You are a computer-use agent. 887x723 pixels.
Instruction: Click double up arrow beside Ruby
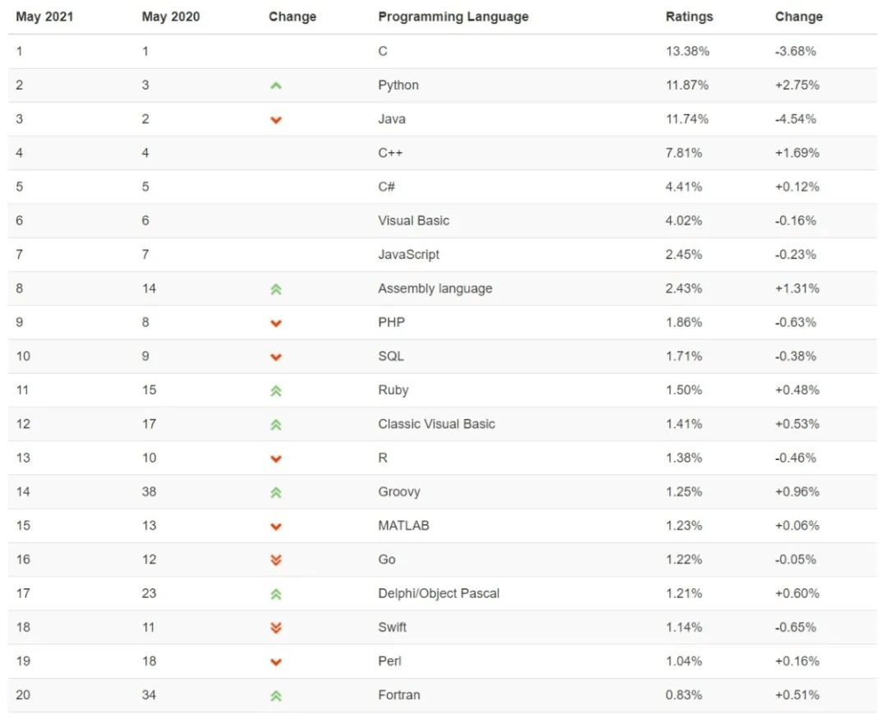point(276,391)
